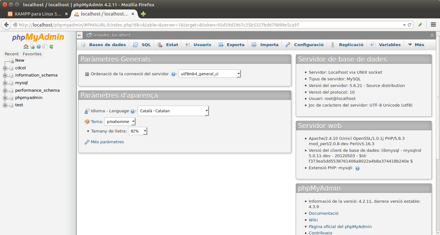The image size is (440, 235).
Task: Click the collapse top menu icon at right
Action: tap(432, 35)
